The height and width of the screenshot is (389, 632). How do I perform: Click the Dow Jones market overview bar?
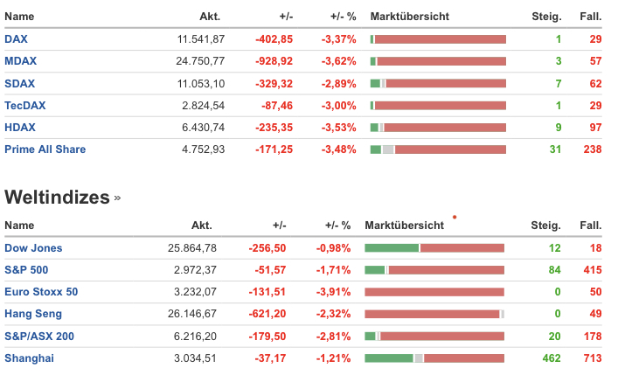(x=434, y=248)
